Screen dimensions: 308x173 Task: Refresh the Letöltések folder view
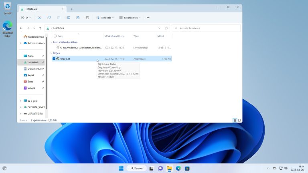(x=166, y=28)
